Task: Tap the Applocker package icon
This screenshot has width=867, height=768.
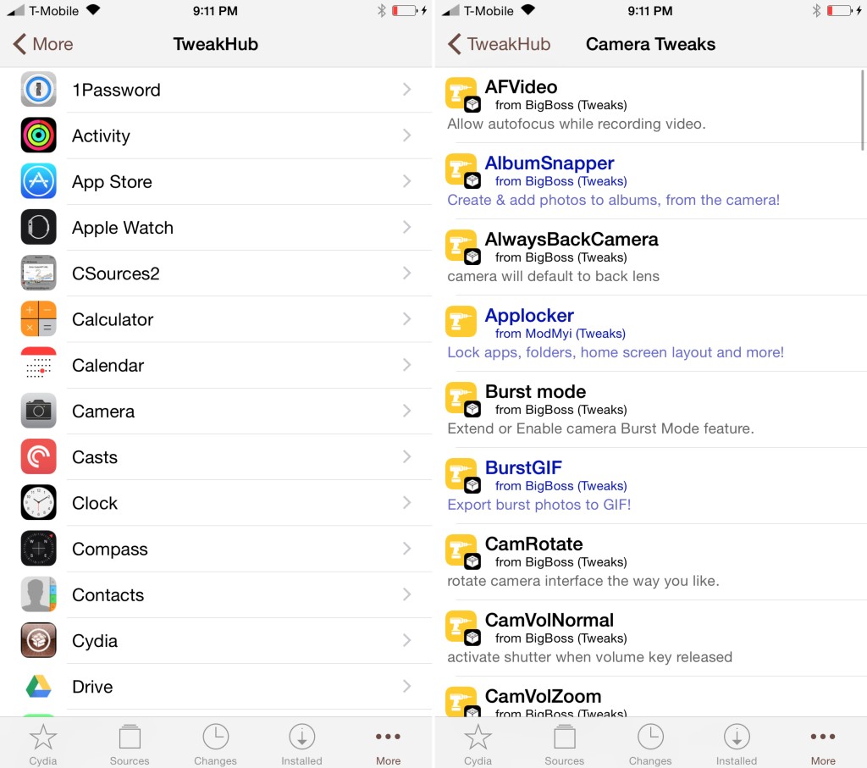Action: (x=461, y=321)
